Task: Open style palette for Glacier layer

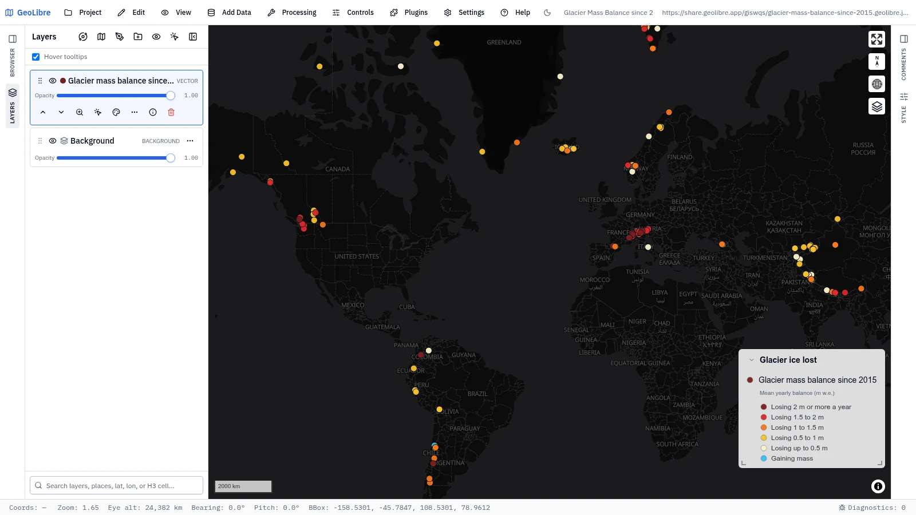Action: pyautogui.click(x=116, y=112)
